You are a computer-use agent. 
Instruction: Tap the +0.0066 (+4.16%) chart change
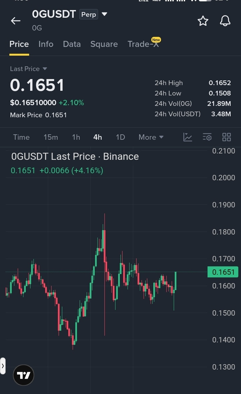pos(71,171)
